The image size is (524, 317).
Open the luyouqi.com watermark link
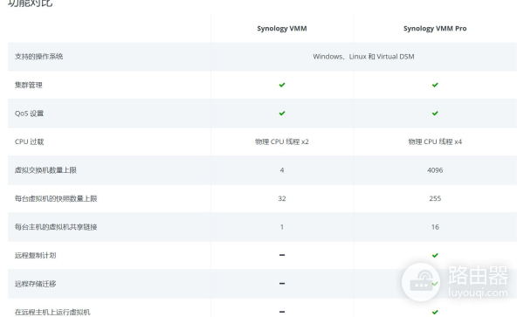478,293
